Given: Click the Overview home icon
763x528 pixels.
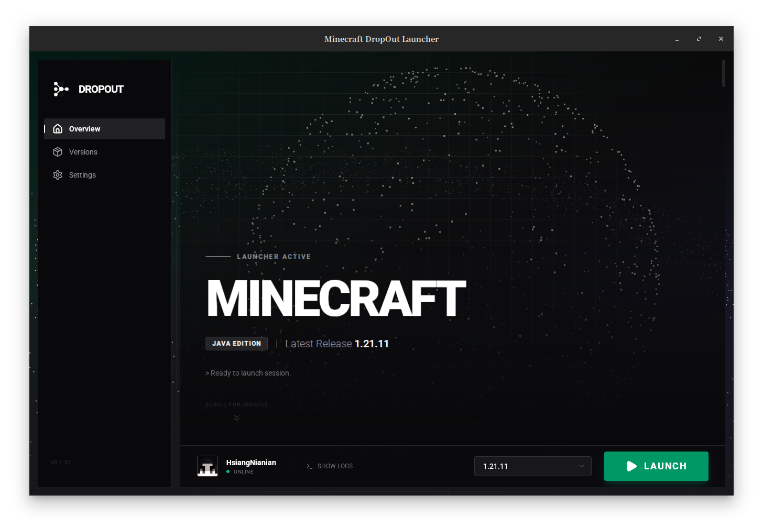Looking at the screenshot, I should click(58, 129).
